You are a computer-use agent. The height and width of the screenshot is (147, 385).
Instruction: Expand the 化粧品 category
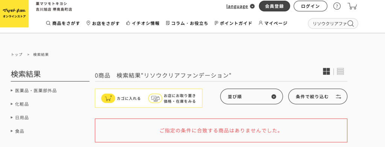point(20,104)
